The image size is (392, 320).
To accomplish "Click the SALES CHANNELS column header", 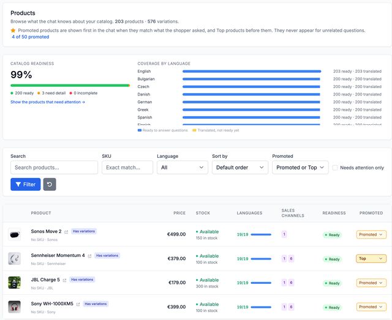I will pos(293,213).
